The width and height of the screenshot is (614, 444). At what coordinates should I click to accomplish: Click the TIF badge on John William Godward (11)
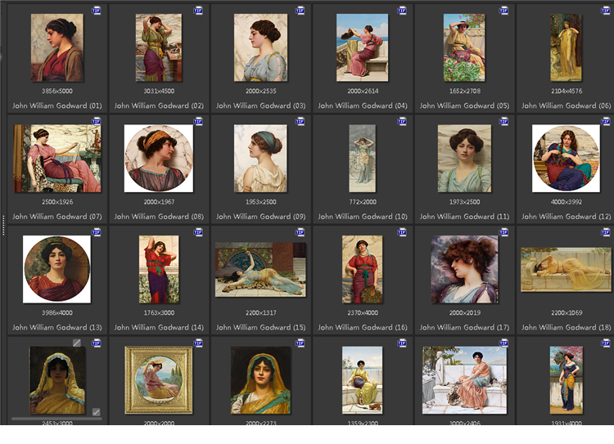tap(503, 122)
